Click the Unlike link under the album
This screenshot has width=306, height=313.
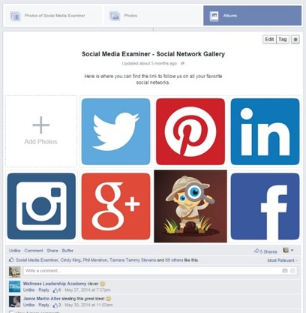point(14,251)
